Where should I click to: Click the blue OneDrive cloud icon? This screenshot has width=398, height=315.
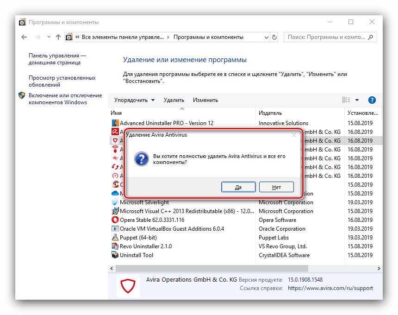click(x=115, y=193)
